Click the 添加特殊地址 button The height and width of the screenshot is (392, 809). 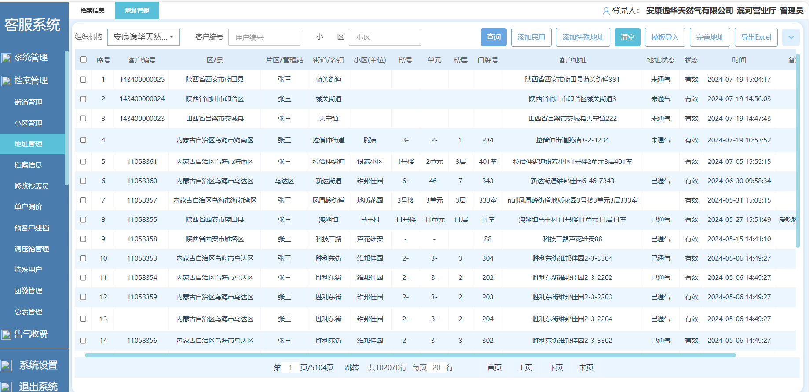tap(583, 37)
